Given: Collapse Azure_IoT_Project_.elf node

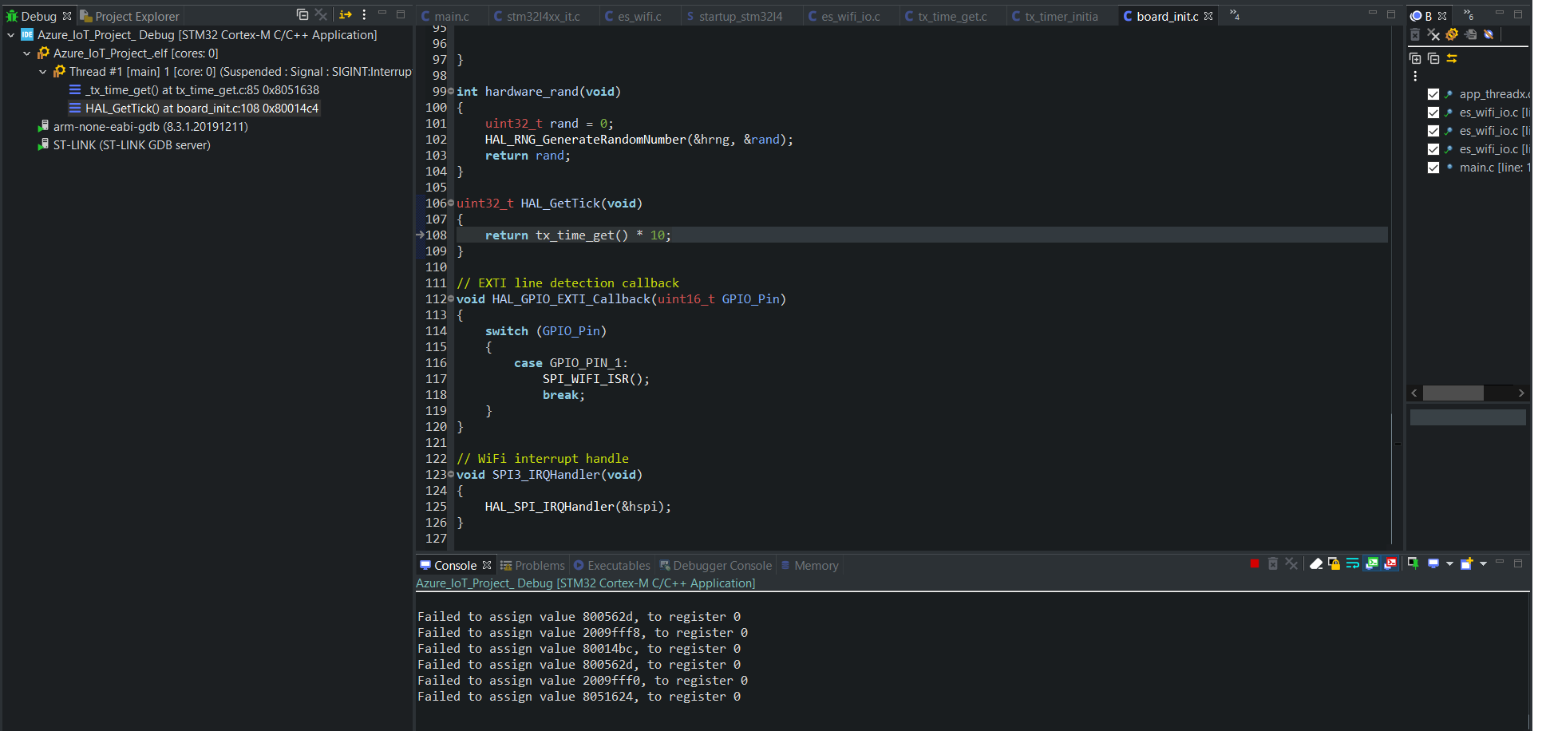Looking at the screenshot, I should tap(27, 53).
